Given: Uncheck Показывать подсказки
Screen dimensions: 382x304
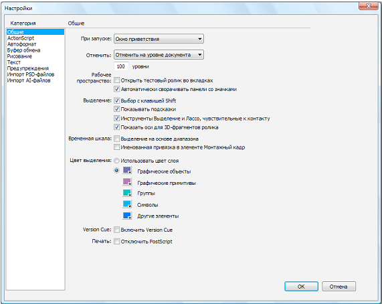Looking at the screenshot, I should coord(116,109).
